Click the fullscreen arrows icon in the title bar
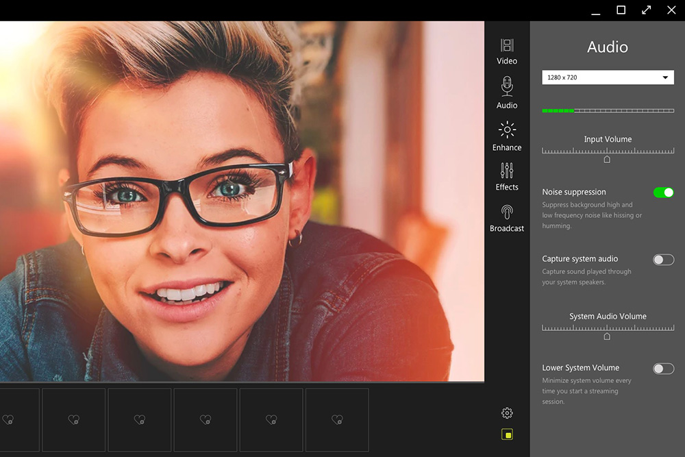The width and height of the screenshot is (685, 457). coord(646,10)
